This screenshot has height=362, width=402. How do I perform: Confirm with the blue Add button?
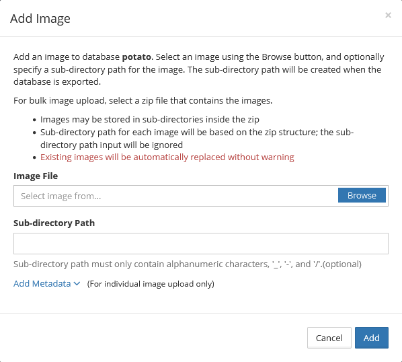pos(372,338)
